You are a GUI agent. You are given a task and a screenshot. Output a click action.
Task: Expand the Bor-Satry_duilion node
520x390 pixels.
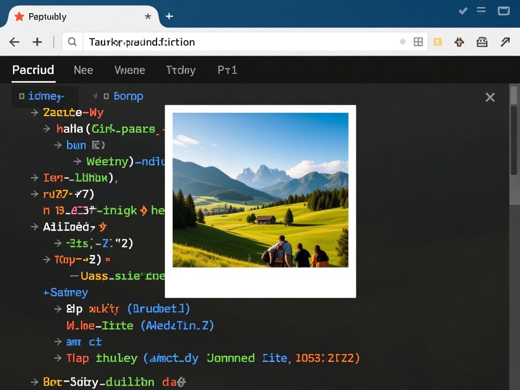coord(34,382)
